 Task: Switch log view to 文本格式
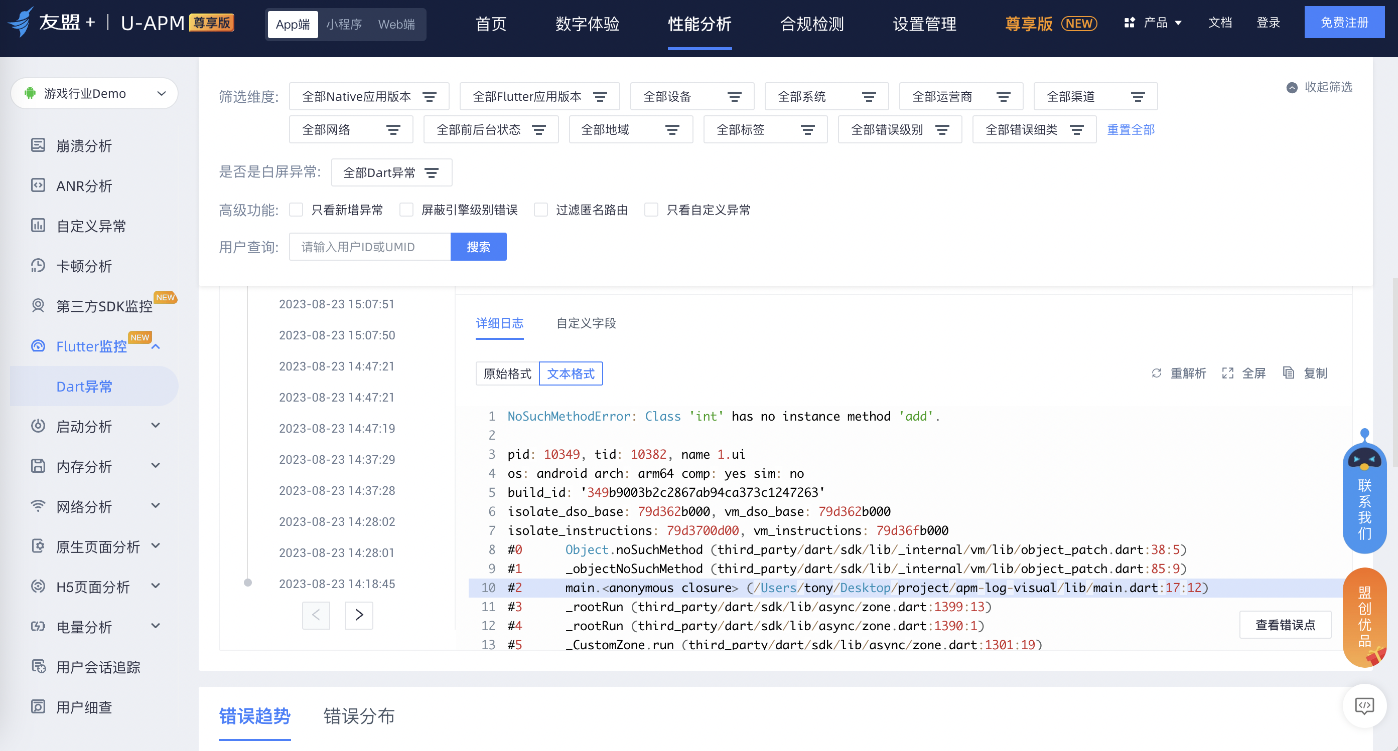tap(571, 373)
